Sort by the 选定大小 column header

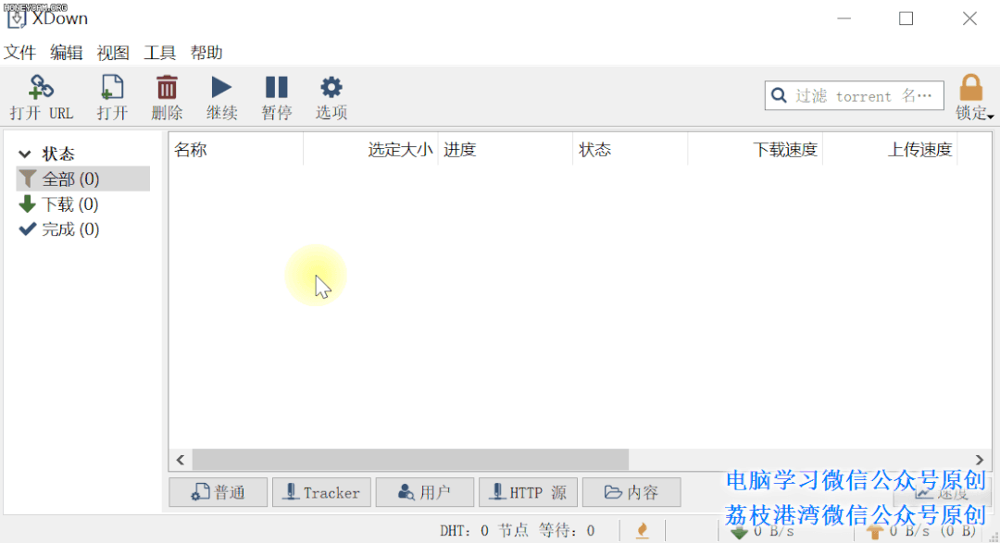click(370, 150)
